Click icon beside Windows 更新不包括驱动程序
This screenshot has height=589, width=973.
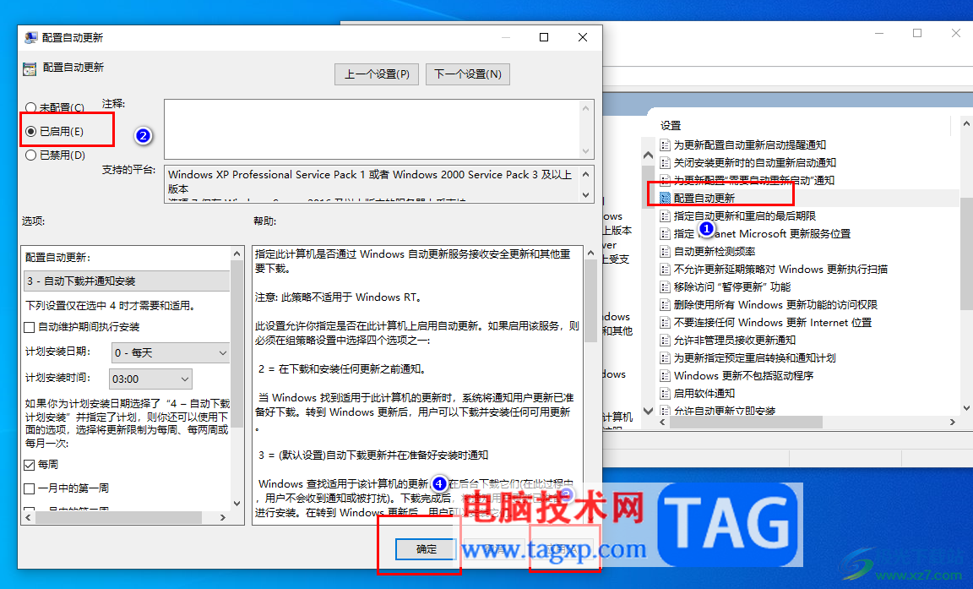click(x=665, y=375)
